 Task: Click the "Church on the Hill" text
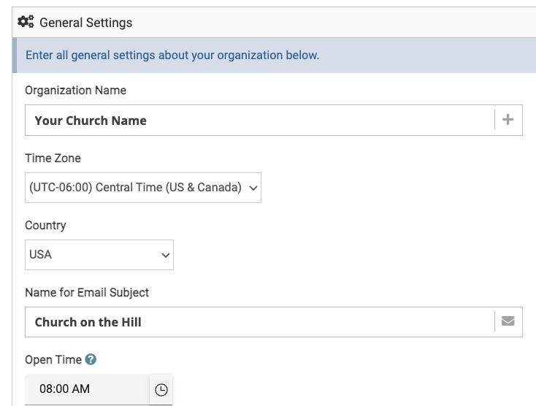click(88, 322)
